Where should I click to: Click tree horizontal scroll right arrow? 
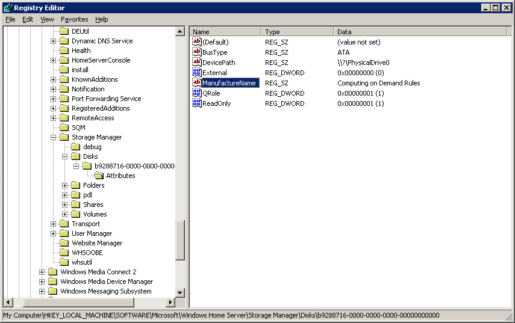170,302
